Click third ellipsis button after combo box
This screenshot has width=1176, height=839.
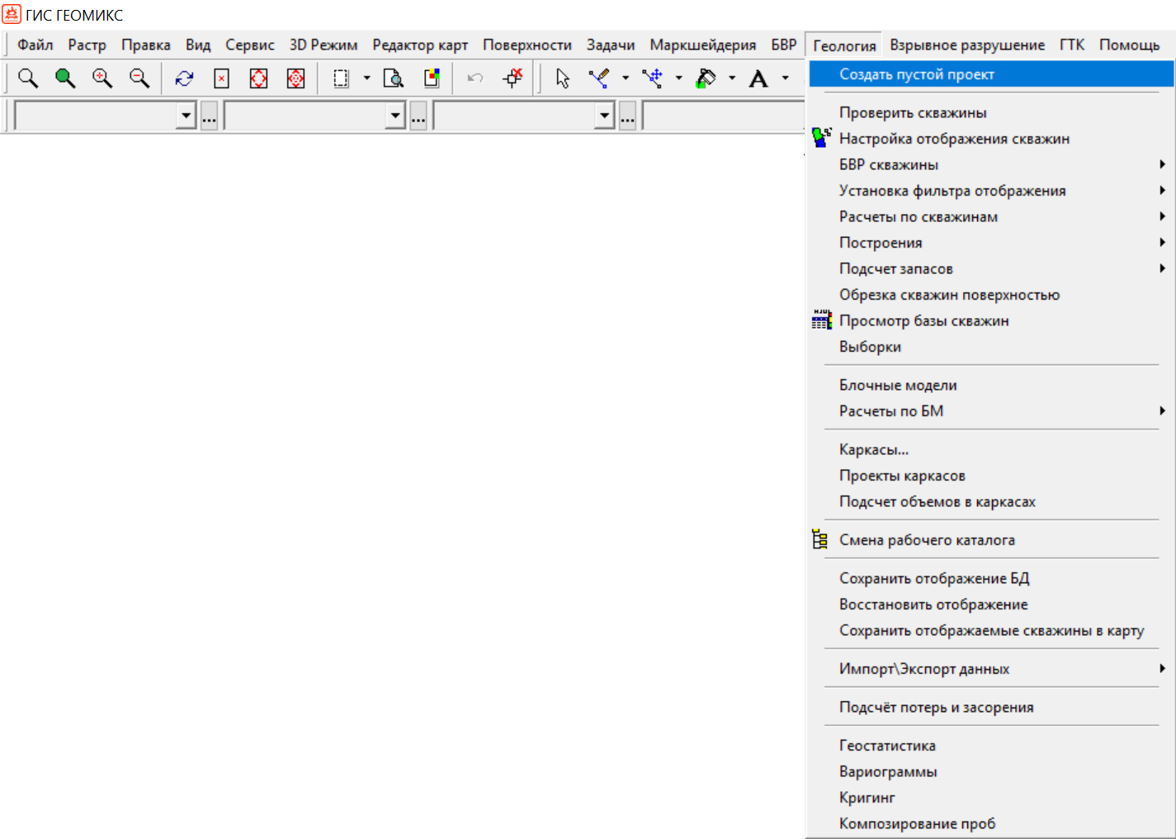pos(628,116)
